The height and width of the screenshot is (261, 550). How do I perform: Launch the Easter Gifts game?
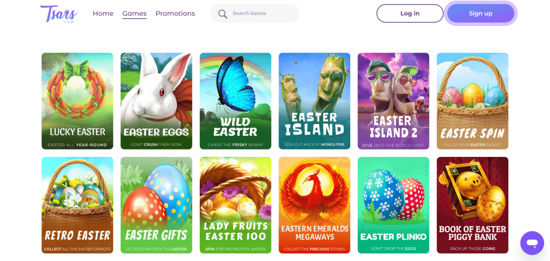pyautogui.click(x=156, y=205)
